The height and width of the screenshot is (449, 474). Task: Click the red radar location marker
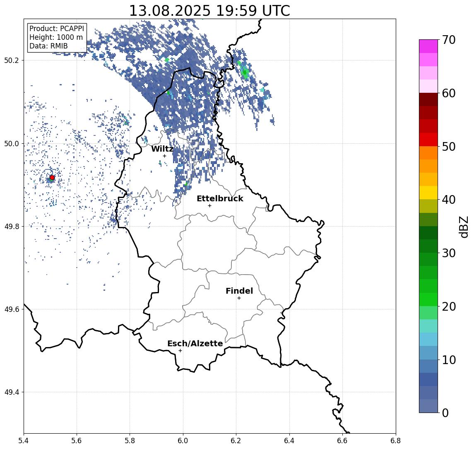(x=52, y=178)
